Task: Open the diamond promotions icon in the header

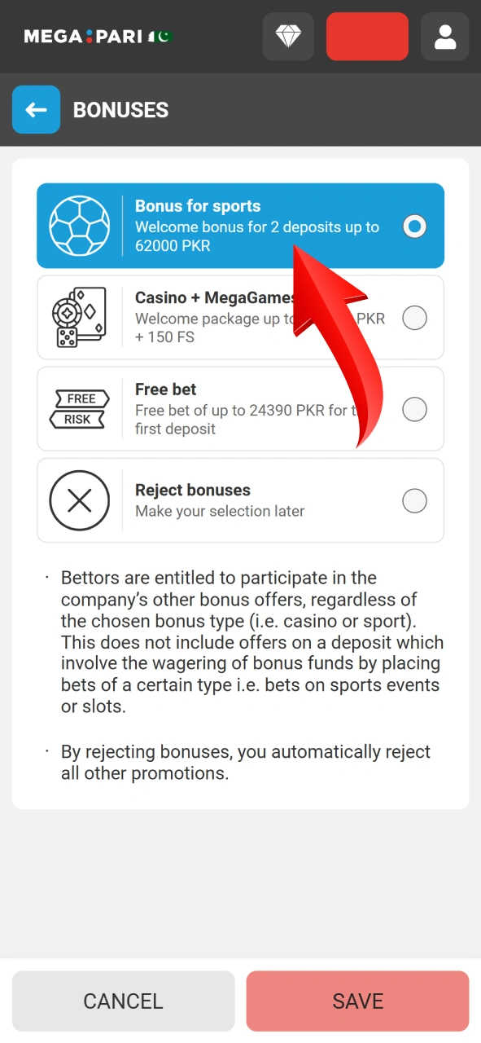Action: (x=287, y=36)
